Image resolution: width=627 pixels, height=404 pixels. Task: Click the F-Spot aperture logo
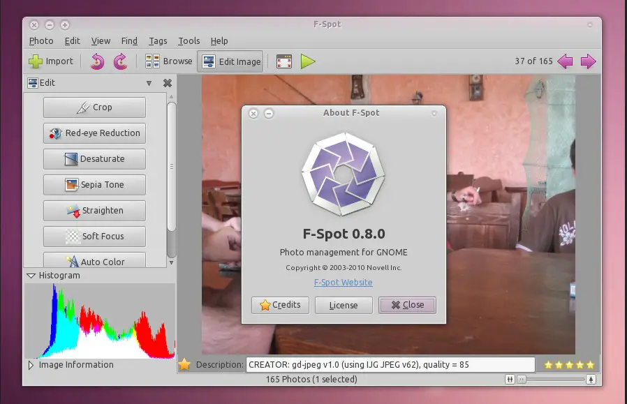[x=343, y=174]
